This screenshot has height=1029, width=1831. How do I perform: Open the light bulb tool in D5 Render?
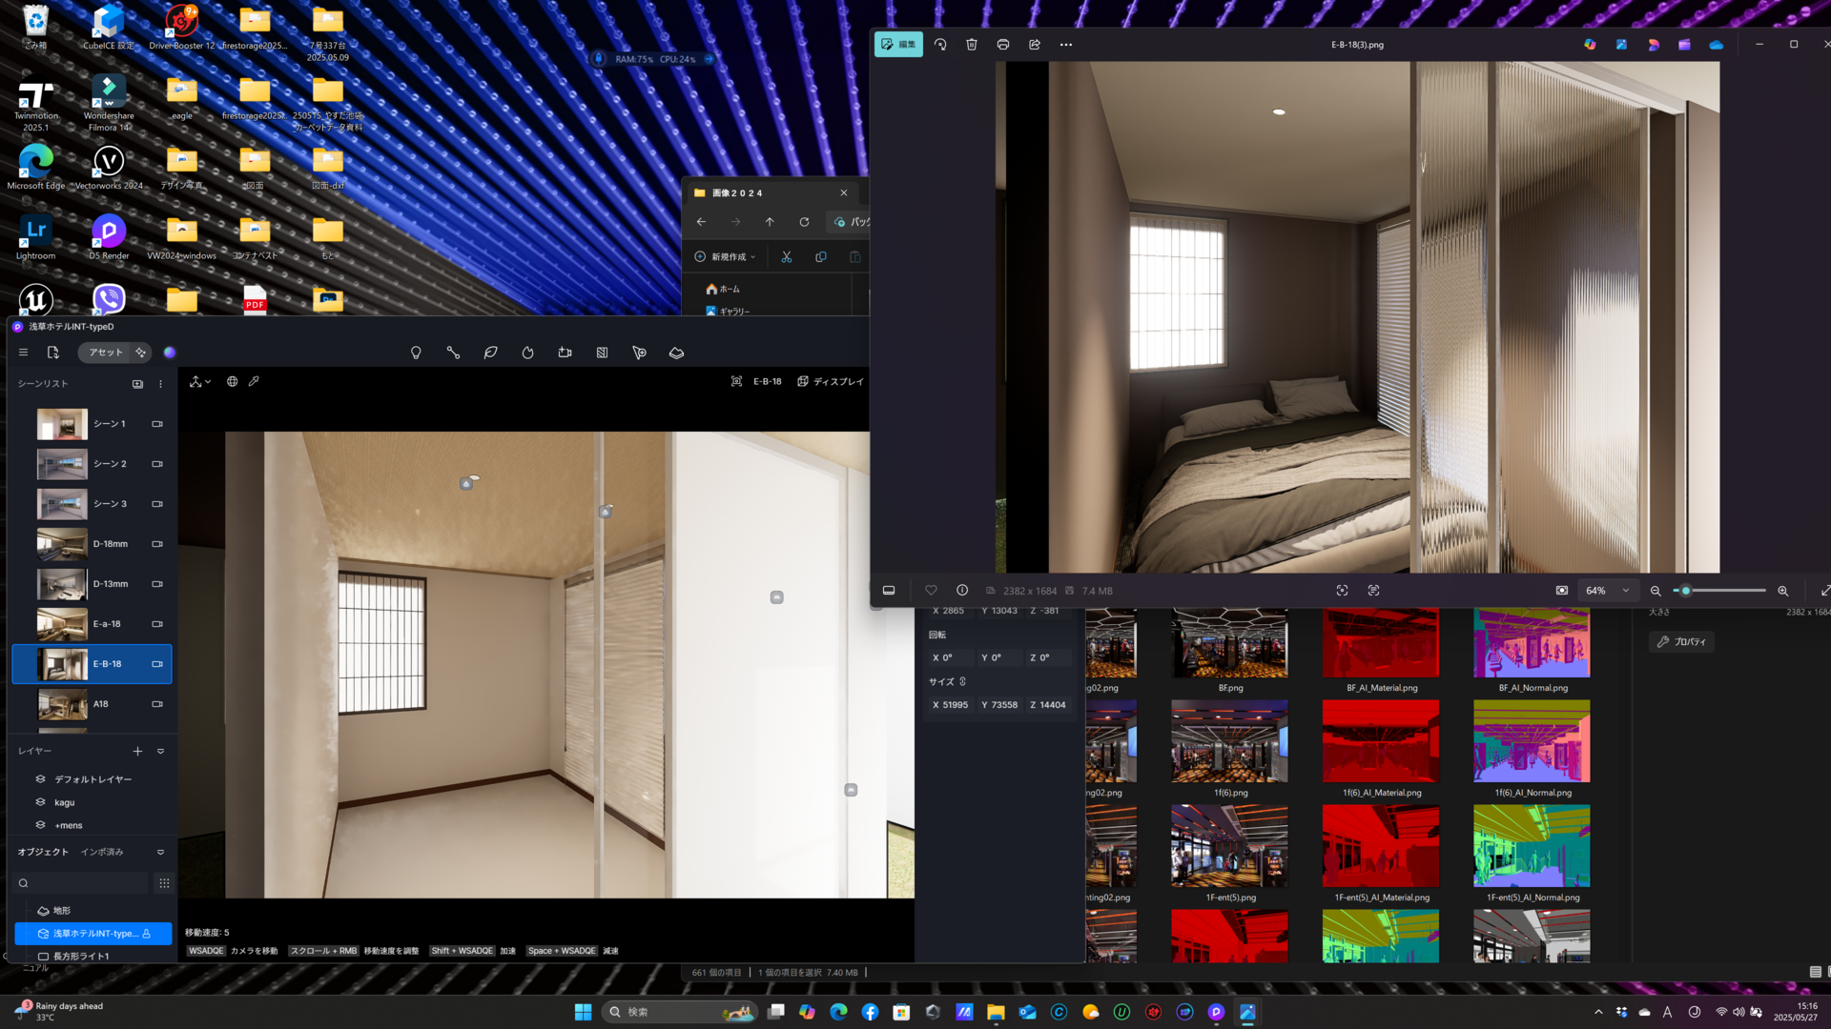(x=416, y=353)
